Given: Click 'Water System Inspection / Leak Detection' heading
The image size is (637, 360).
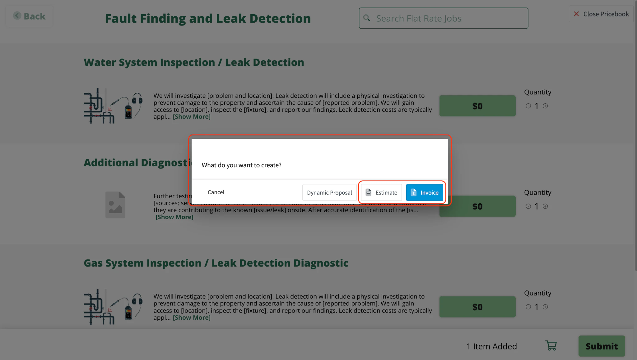Looking at the screenshot, I should tap(194, 62).
